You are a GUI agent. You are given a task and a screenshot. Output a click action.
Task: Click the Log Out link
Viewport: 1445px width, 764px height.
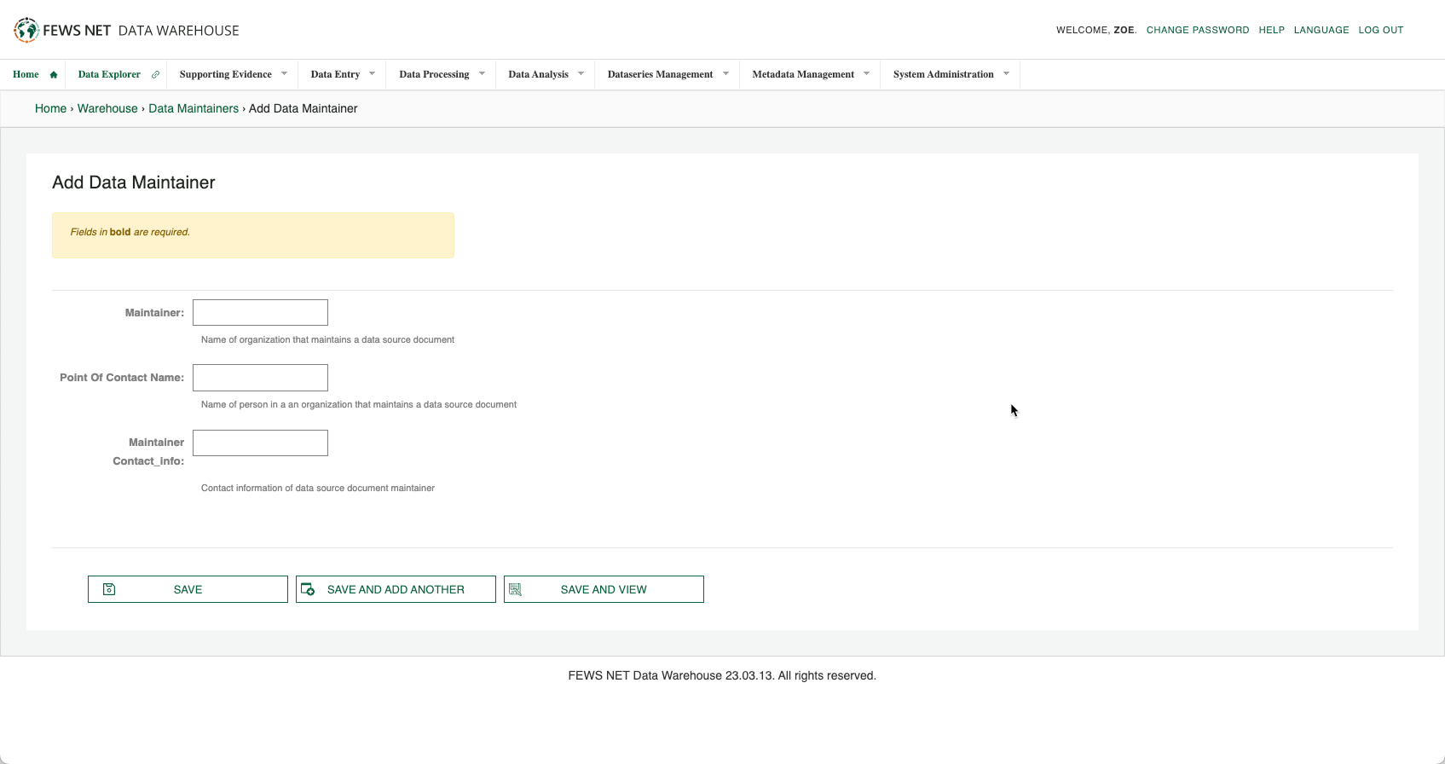(1380, 30)
